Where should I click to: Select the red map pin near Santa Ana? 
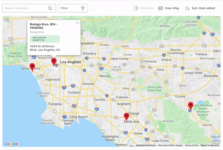coord(127,117)
